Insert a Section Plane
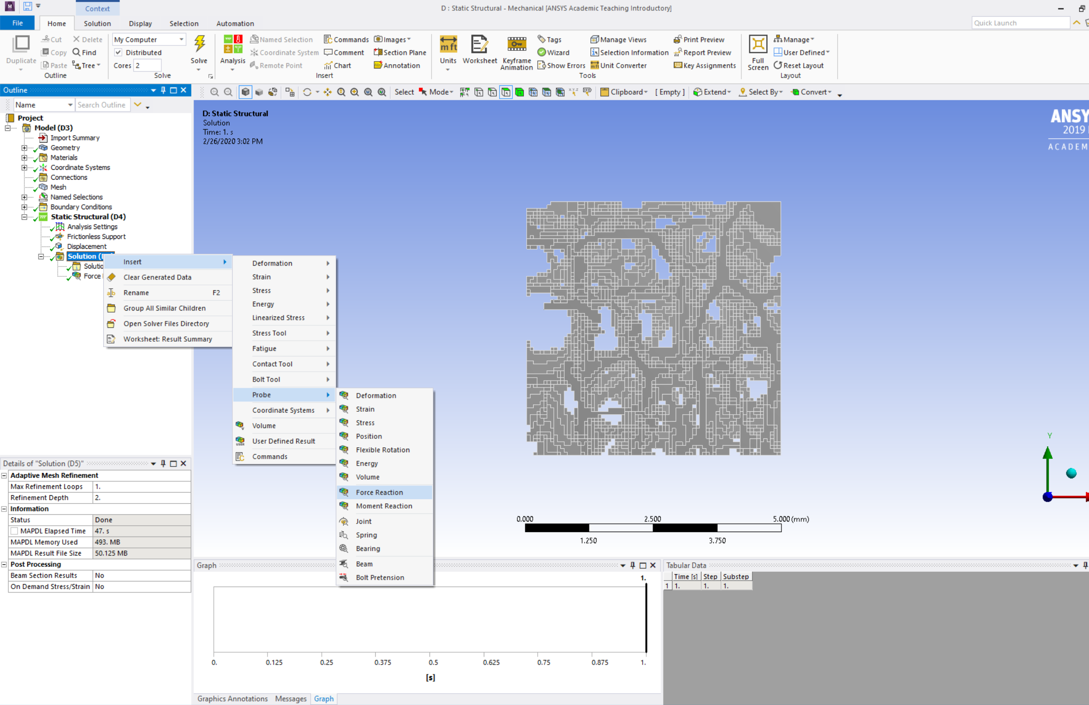The image size is (1089, 705). [x=400, y=52]
